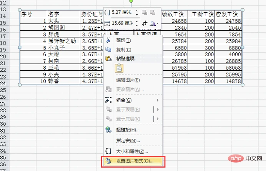Click the scissors Cut icon in context menu

click(x=108, y=40)
